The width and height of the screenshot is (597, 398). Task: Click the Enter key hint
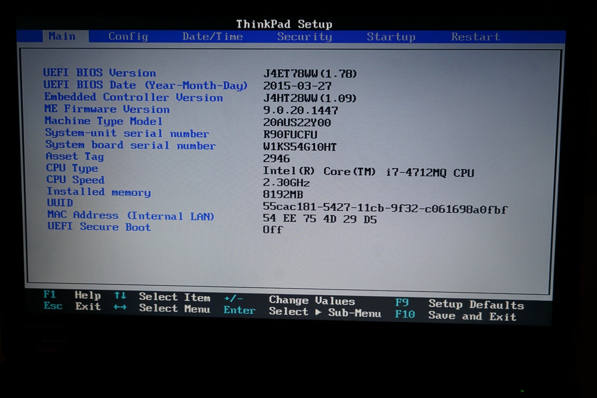240,310
